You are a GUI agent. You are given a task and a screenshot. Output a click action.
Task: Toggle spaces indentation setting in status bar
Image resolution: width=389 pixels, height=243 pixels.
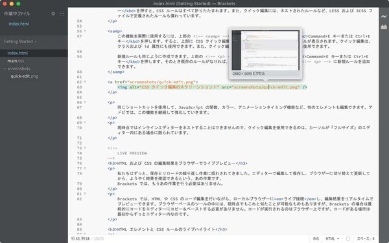point(366,238)
